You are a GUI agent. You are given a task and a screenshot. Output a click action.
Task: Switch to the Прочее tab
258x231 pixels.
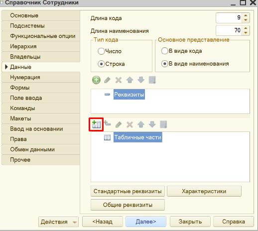point(41,160)
